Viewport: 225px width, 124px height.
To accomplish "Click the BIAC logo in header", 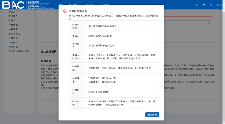I will 13,5.
